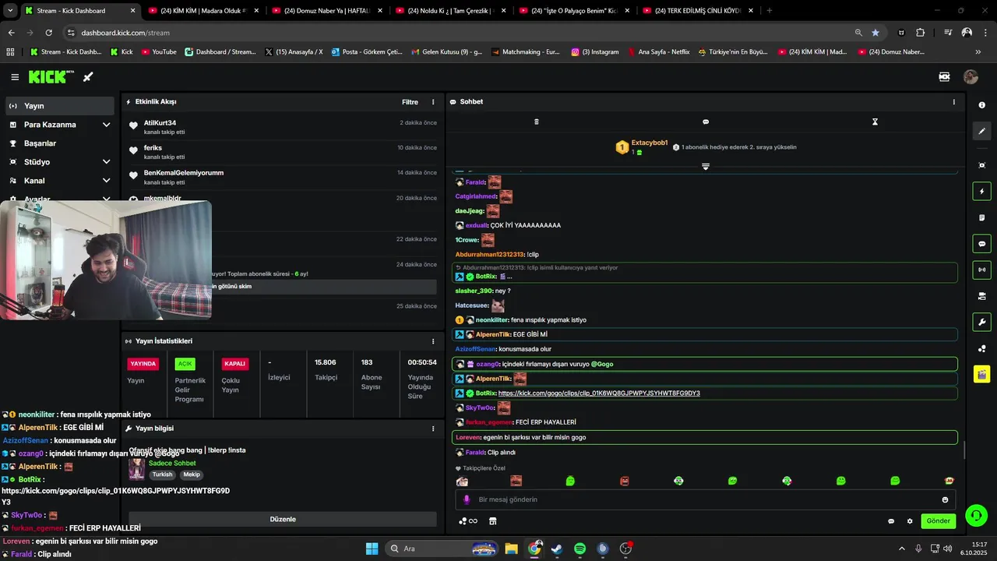Click the channel points bubbles icon below chat

coord(468,521)
